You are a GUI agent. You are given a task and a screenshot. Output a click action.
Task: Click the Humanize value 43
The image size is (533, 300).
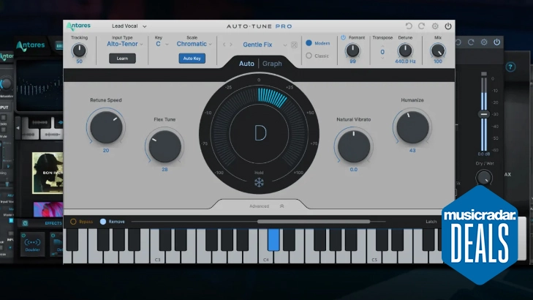click(x=412, y=150)
